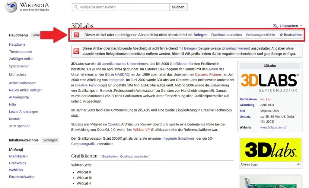Click the external link icon beside www.3dlabs.com

coord(285,127)
